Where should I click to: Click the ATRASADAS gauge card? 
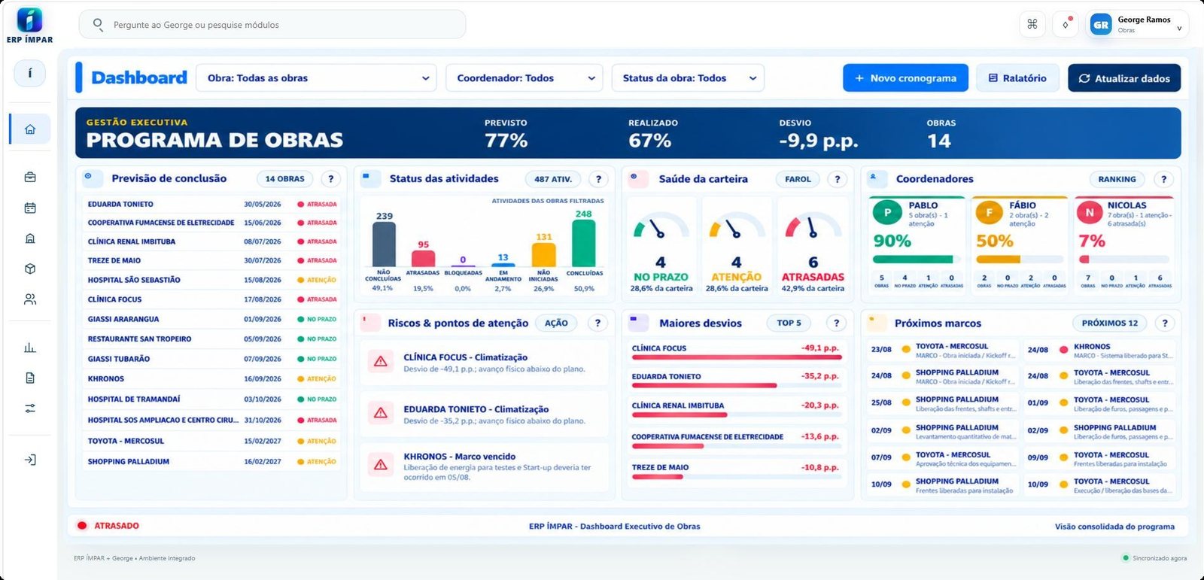[813, 246]
